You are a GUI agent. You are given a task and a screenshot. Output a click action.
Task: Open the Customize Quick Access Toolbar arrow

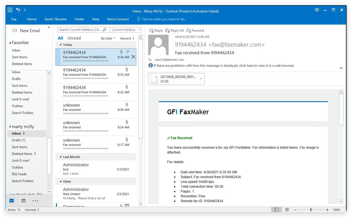(x=25, y=10)
